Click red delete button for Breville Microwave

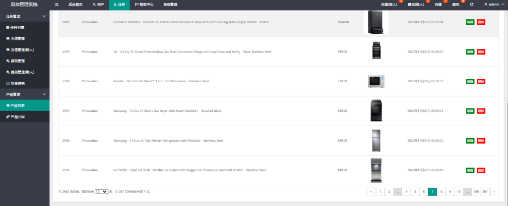(x=481, y=81)
